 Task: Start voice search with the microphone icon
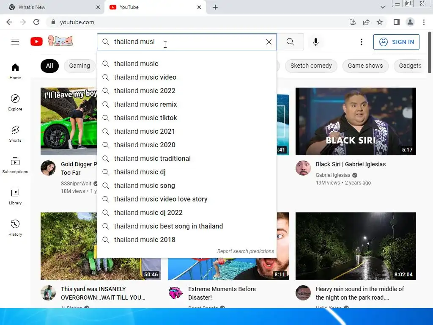[x=316, y=42]
